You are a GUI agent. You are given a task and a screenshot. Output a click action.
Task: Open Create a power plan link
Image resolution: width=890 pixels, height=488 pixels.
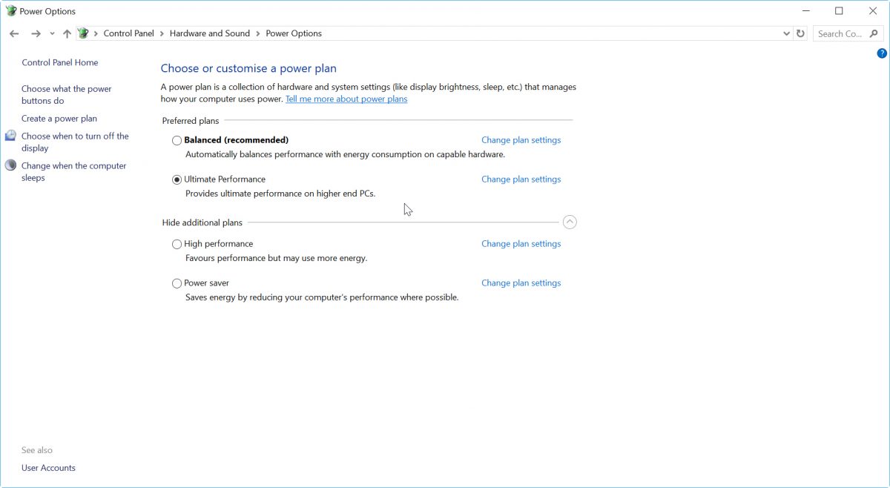(59, 119)
